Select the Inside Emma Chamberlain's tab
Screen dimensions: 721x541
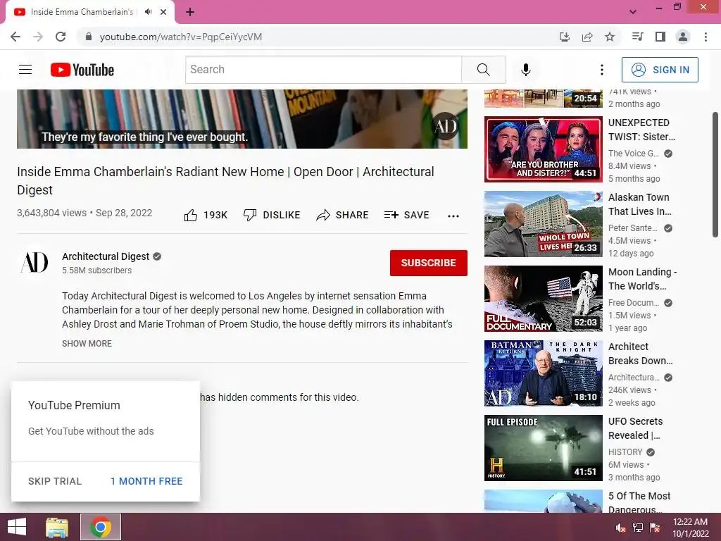point(82,12)
